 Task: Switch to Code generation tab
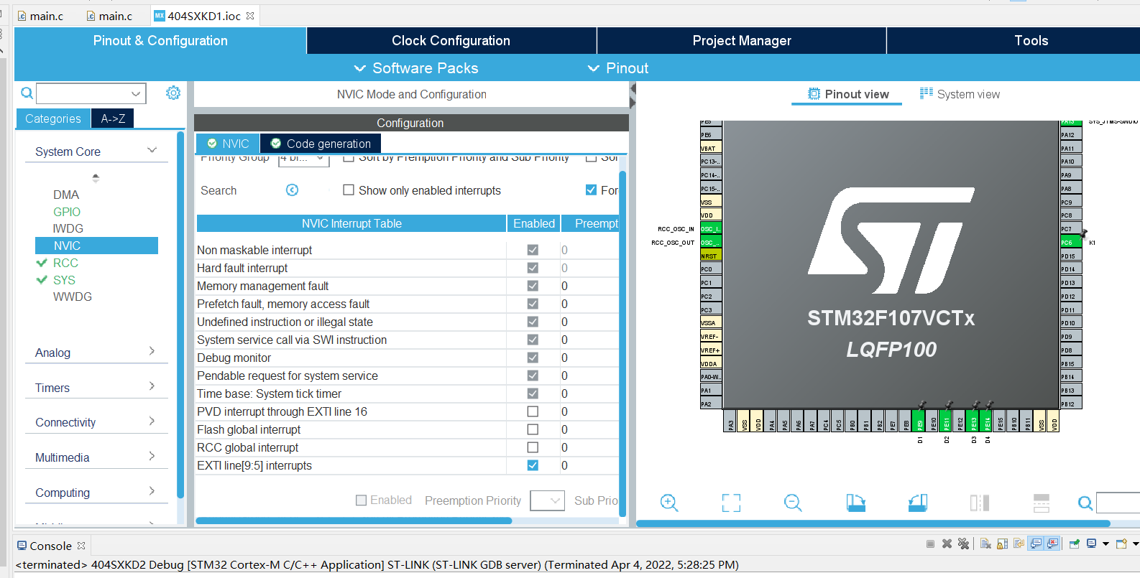pyautogui.click(x=321, y=144)
